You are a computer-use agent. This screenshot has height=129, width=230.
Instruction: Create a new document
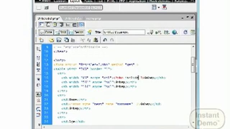pos(41,40)
